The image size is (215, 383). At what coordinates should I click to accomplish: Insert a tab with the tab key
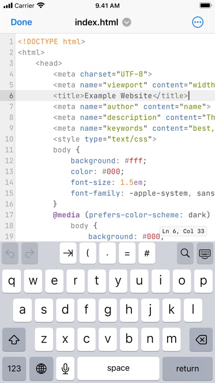pyautogui.click(x=68, y=253)
